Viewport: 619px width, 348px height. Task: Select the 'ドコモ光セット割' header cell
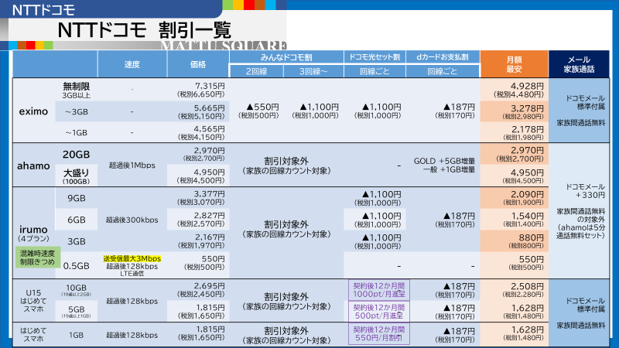(374, 57)
